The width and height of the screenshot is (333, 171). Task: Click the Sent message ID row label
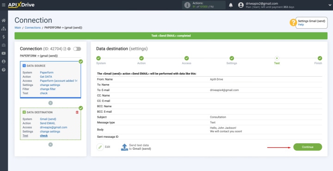[x=108, y=137]
